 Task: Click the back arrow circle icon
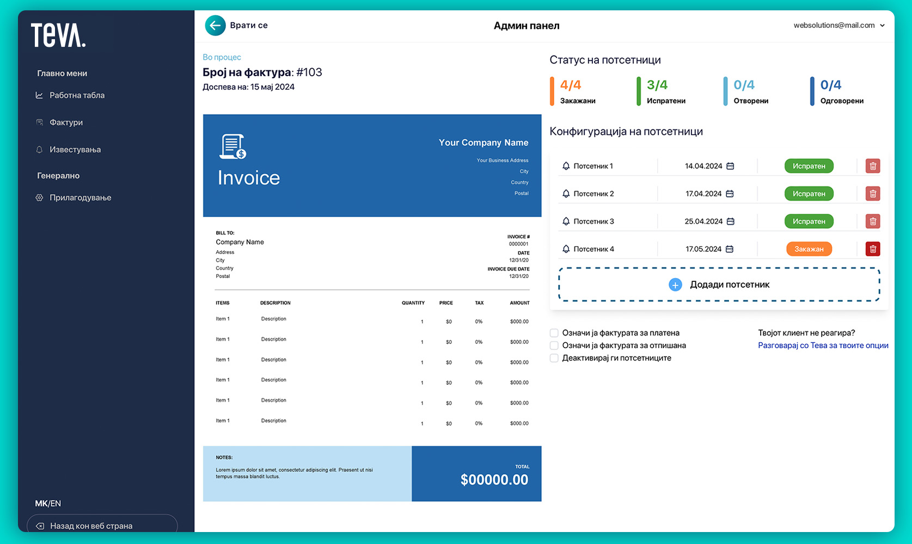click(x=215, y=26)
